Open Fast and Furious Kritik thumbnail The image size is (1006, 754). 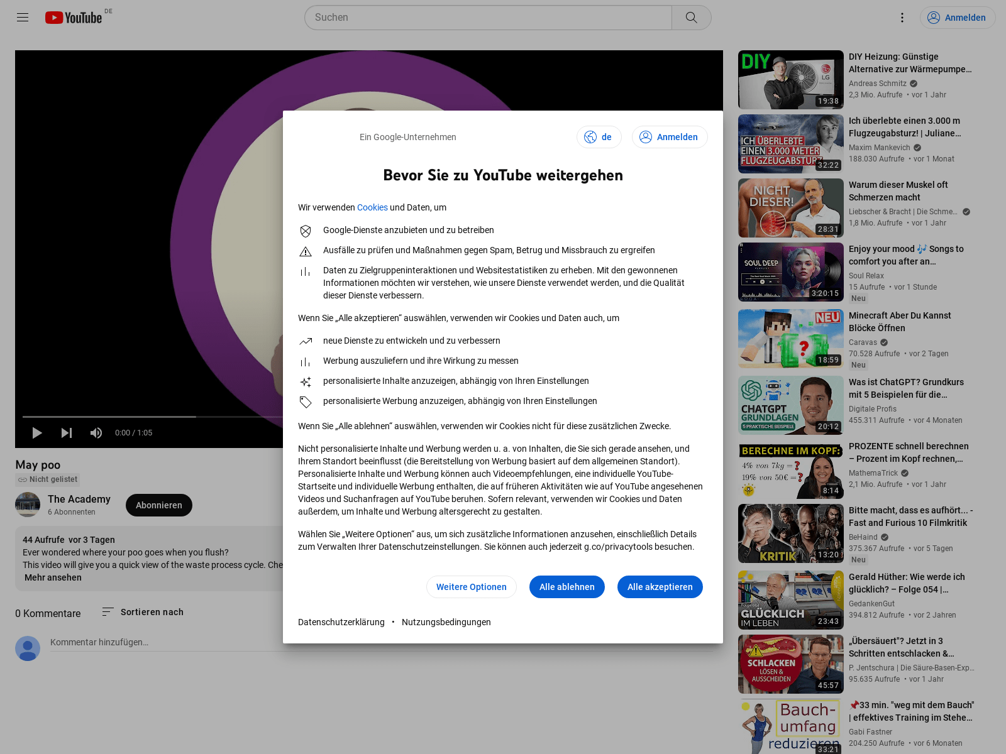click(791, 533)
